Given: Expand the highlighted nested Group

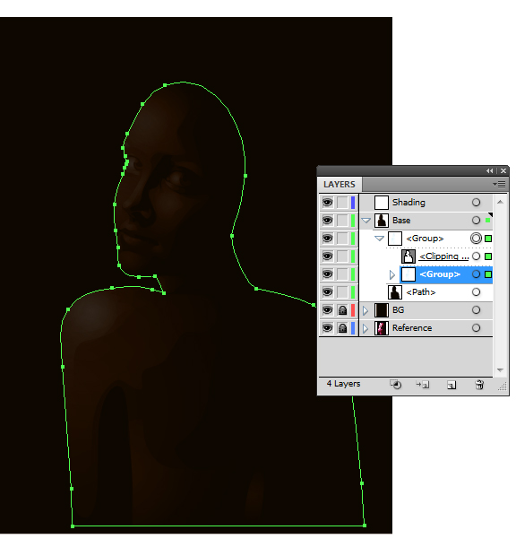Looking at the screenshot, I should tap(391, 274).
